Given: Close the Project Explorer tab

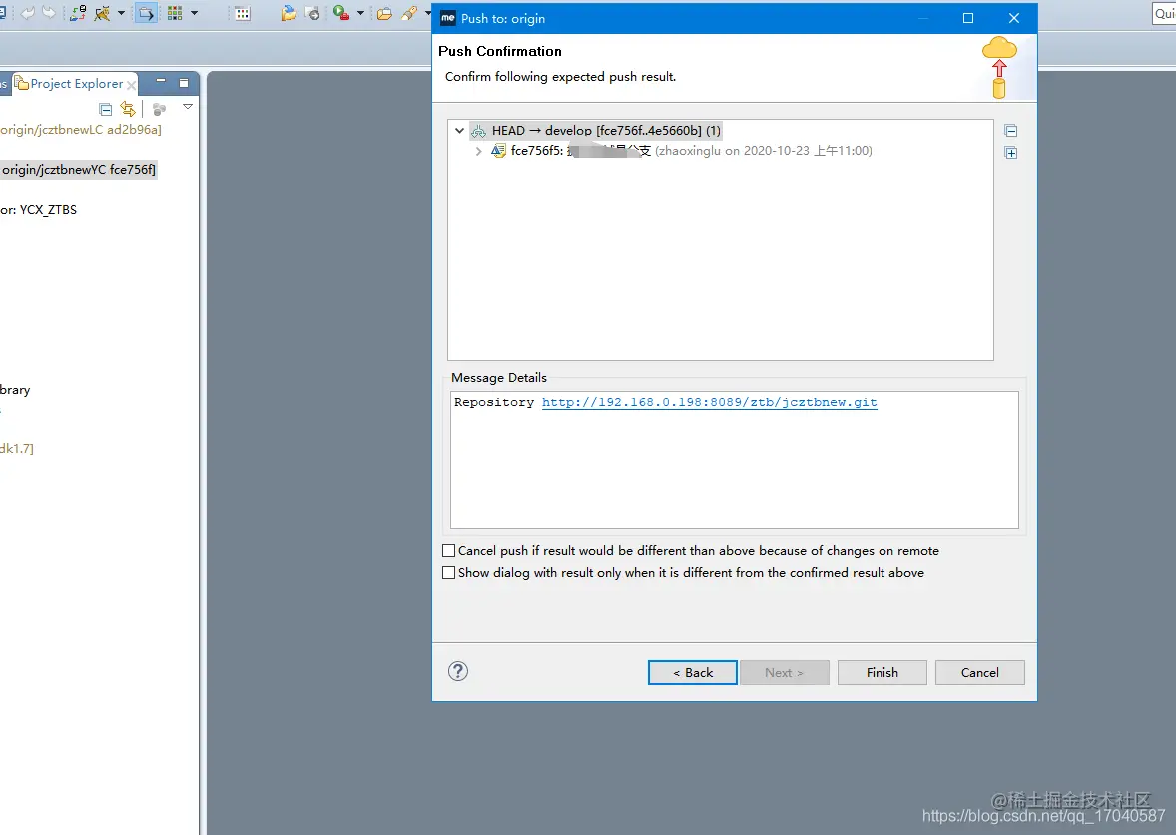Looking at the screenshot, I should click(131, 84).
